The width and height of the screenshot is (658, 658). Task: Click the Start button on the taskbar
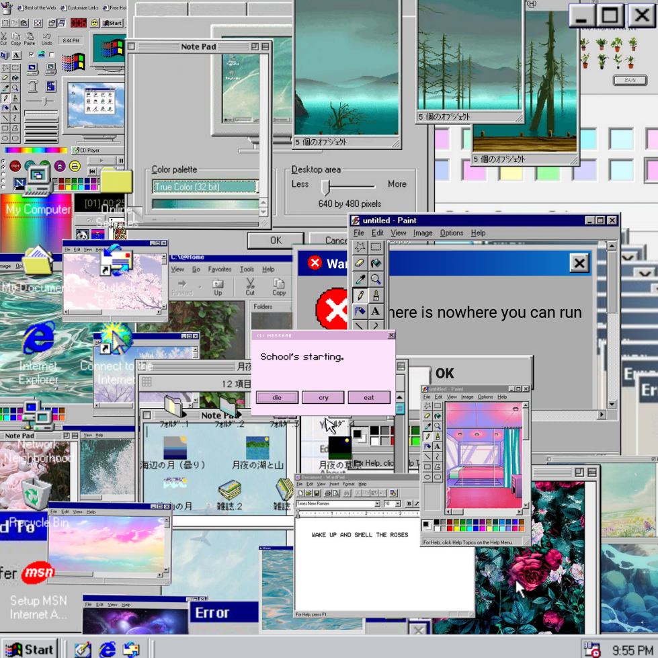tap(30, 649)
